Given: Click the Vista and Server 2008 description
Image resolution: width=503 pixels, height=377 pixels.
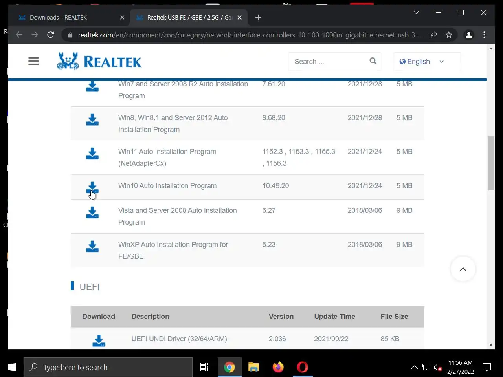Looking at the screenshot, I should 177,216.
